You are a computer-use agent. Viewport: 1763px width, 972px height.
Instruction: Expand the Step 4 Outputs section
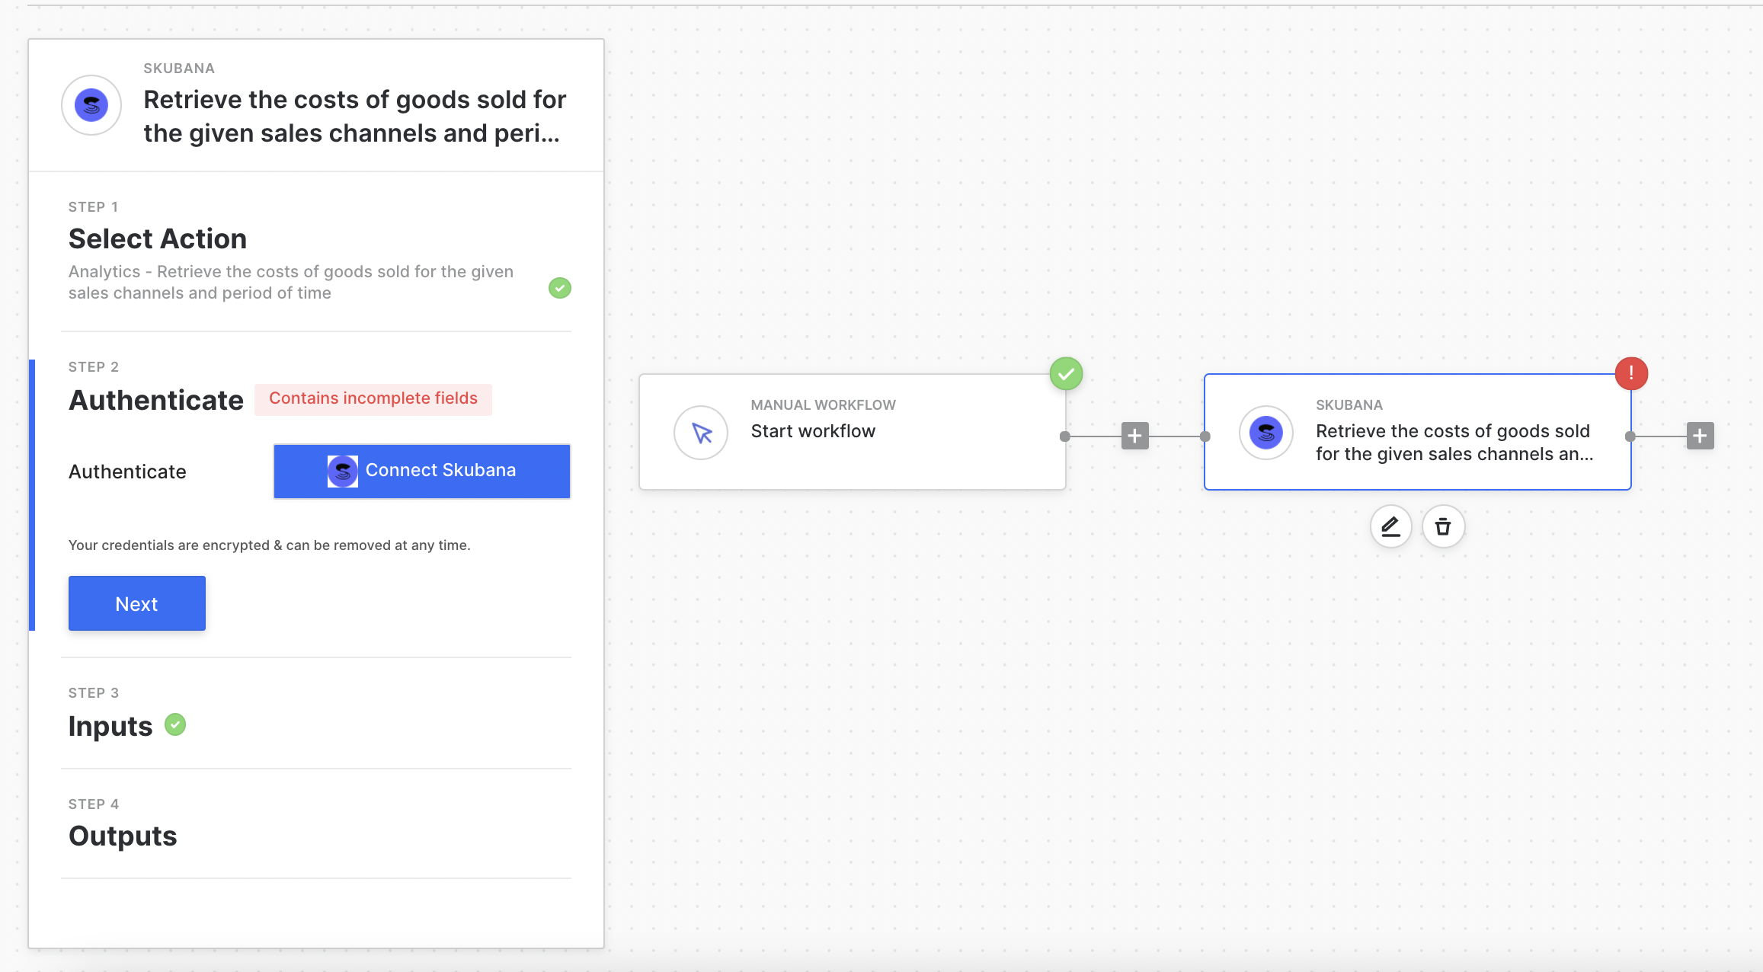(123, 836)
